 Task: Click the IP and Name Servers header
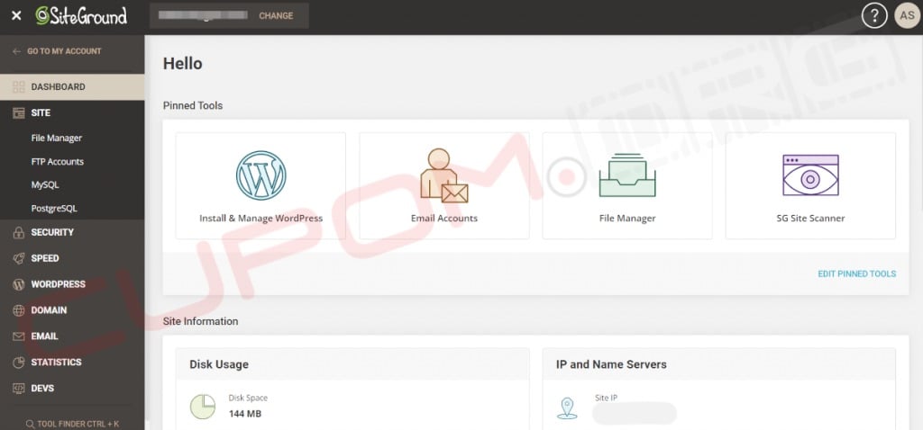[718, 364]
